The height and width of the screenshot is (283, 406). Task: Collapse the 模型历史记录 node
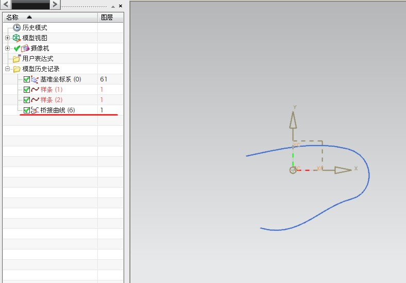8,69
